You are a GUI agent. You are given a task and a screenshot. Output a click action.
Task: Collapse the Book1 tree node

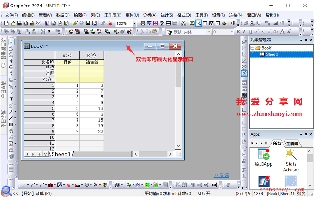tap(252, 48)
